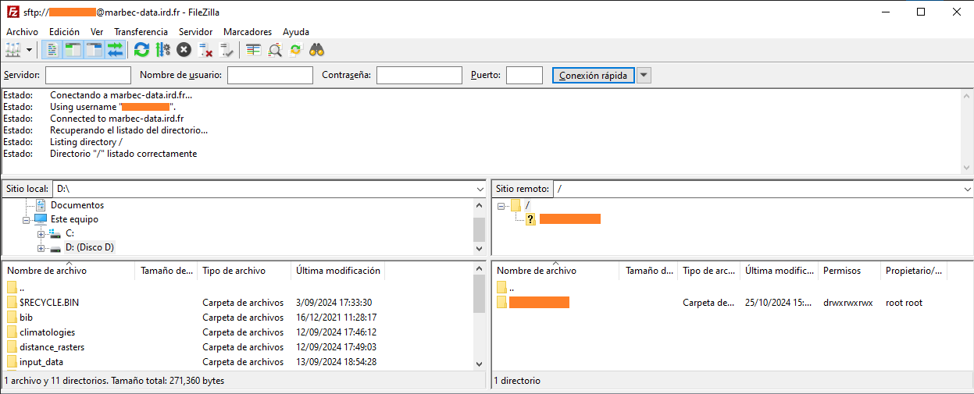Click the Conexión rápida button

[x=593, y=76]
